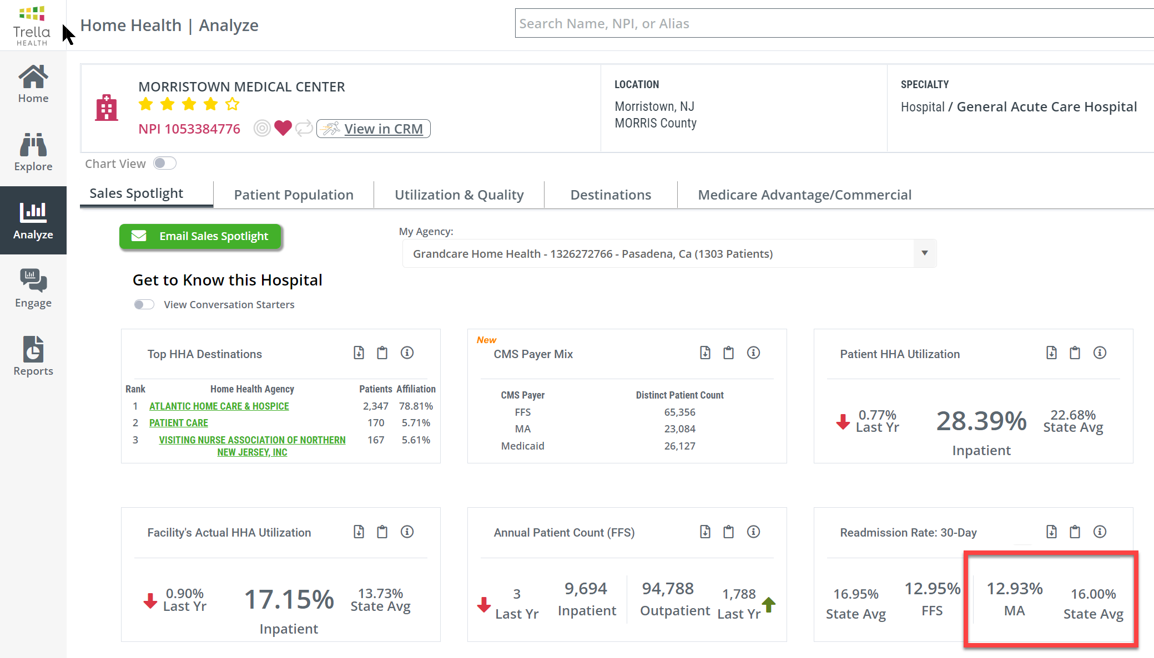The height and width of the screenshot is (658, 1154).
Task: Open Visiting Nurse Association of Northern NJ link
Action: pyautogui.click(x=252, y=446)
